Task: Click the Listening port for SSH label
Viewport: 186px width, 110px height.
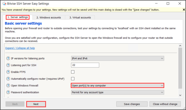Action: click(x=23, y=65)
